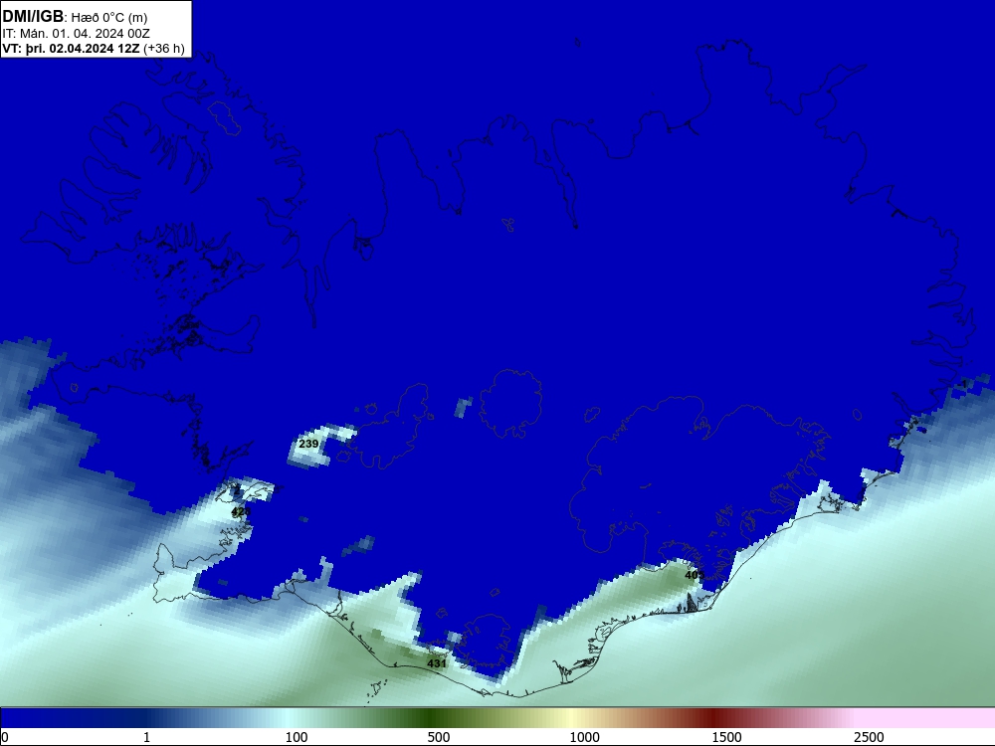This screenshot has height=746, width=995.
Task: Select the "IT: Mán. 01. 04. 2024 00Z" line
Action: pos(77,34)
